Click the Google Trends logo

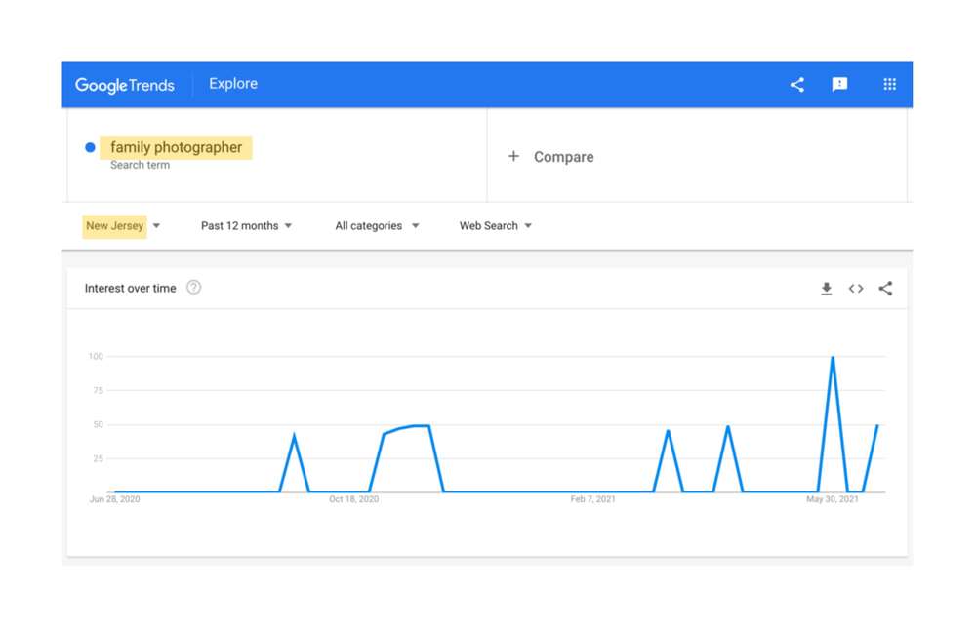pos(125,85)
